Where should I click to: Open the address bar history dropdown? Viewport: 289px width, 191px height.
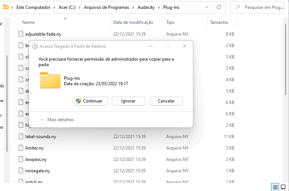pos(207,7)
